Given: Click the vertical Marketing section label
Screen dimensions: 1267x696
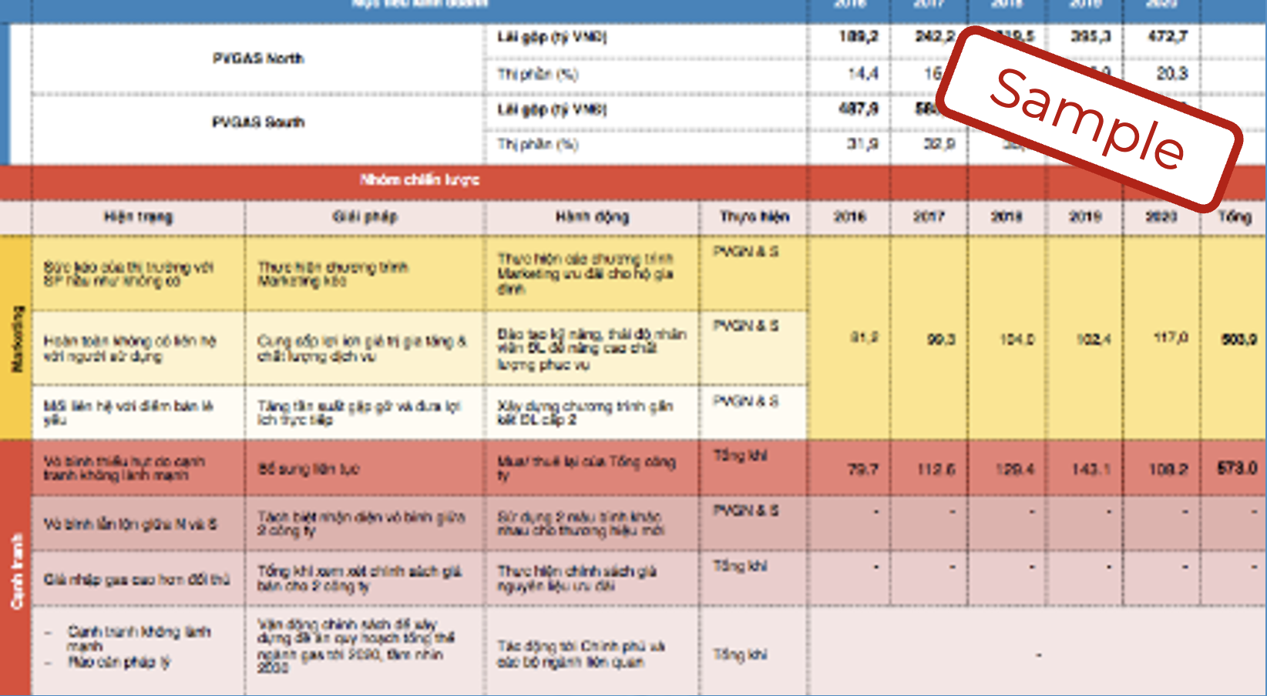Looking at the screenshot, I should (16, 339).
